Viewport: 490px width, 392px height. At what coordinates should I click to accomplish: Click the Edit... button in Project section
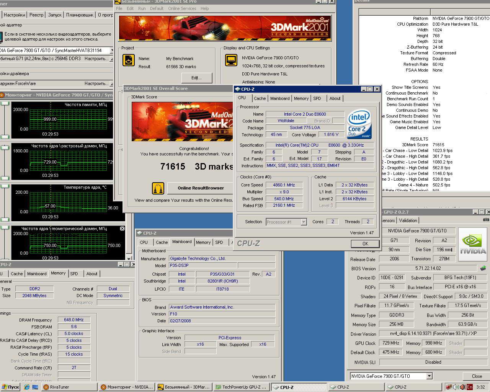point(196,78)
